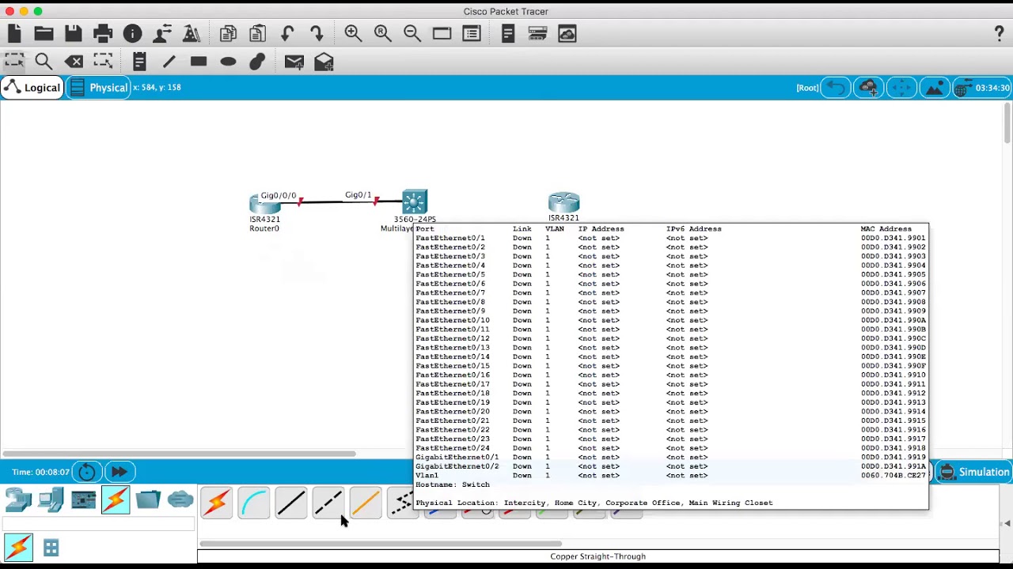Print the workspace with the printer icon
Image resolution: width=1013 pixels, height=569 pixels.
click(103, 33)
